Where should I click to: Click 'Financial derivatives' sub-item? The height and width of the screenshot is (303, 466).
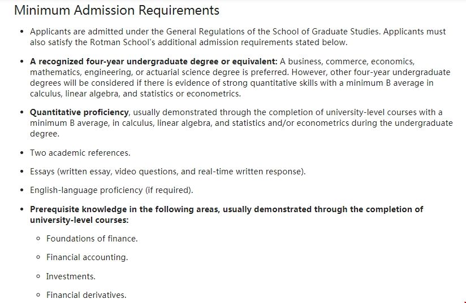86,295
